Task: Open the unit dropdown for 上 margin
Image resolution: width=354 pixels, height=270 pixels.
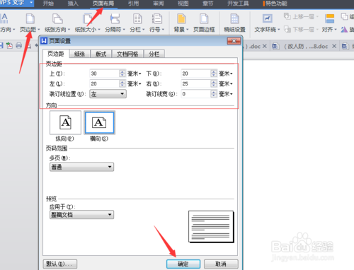Action: tap(134, 74)
